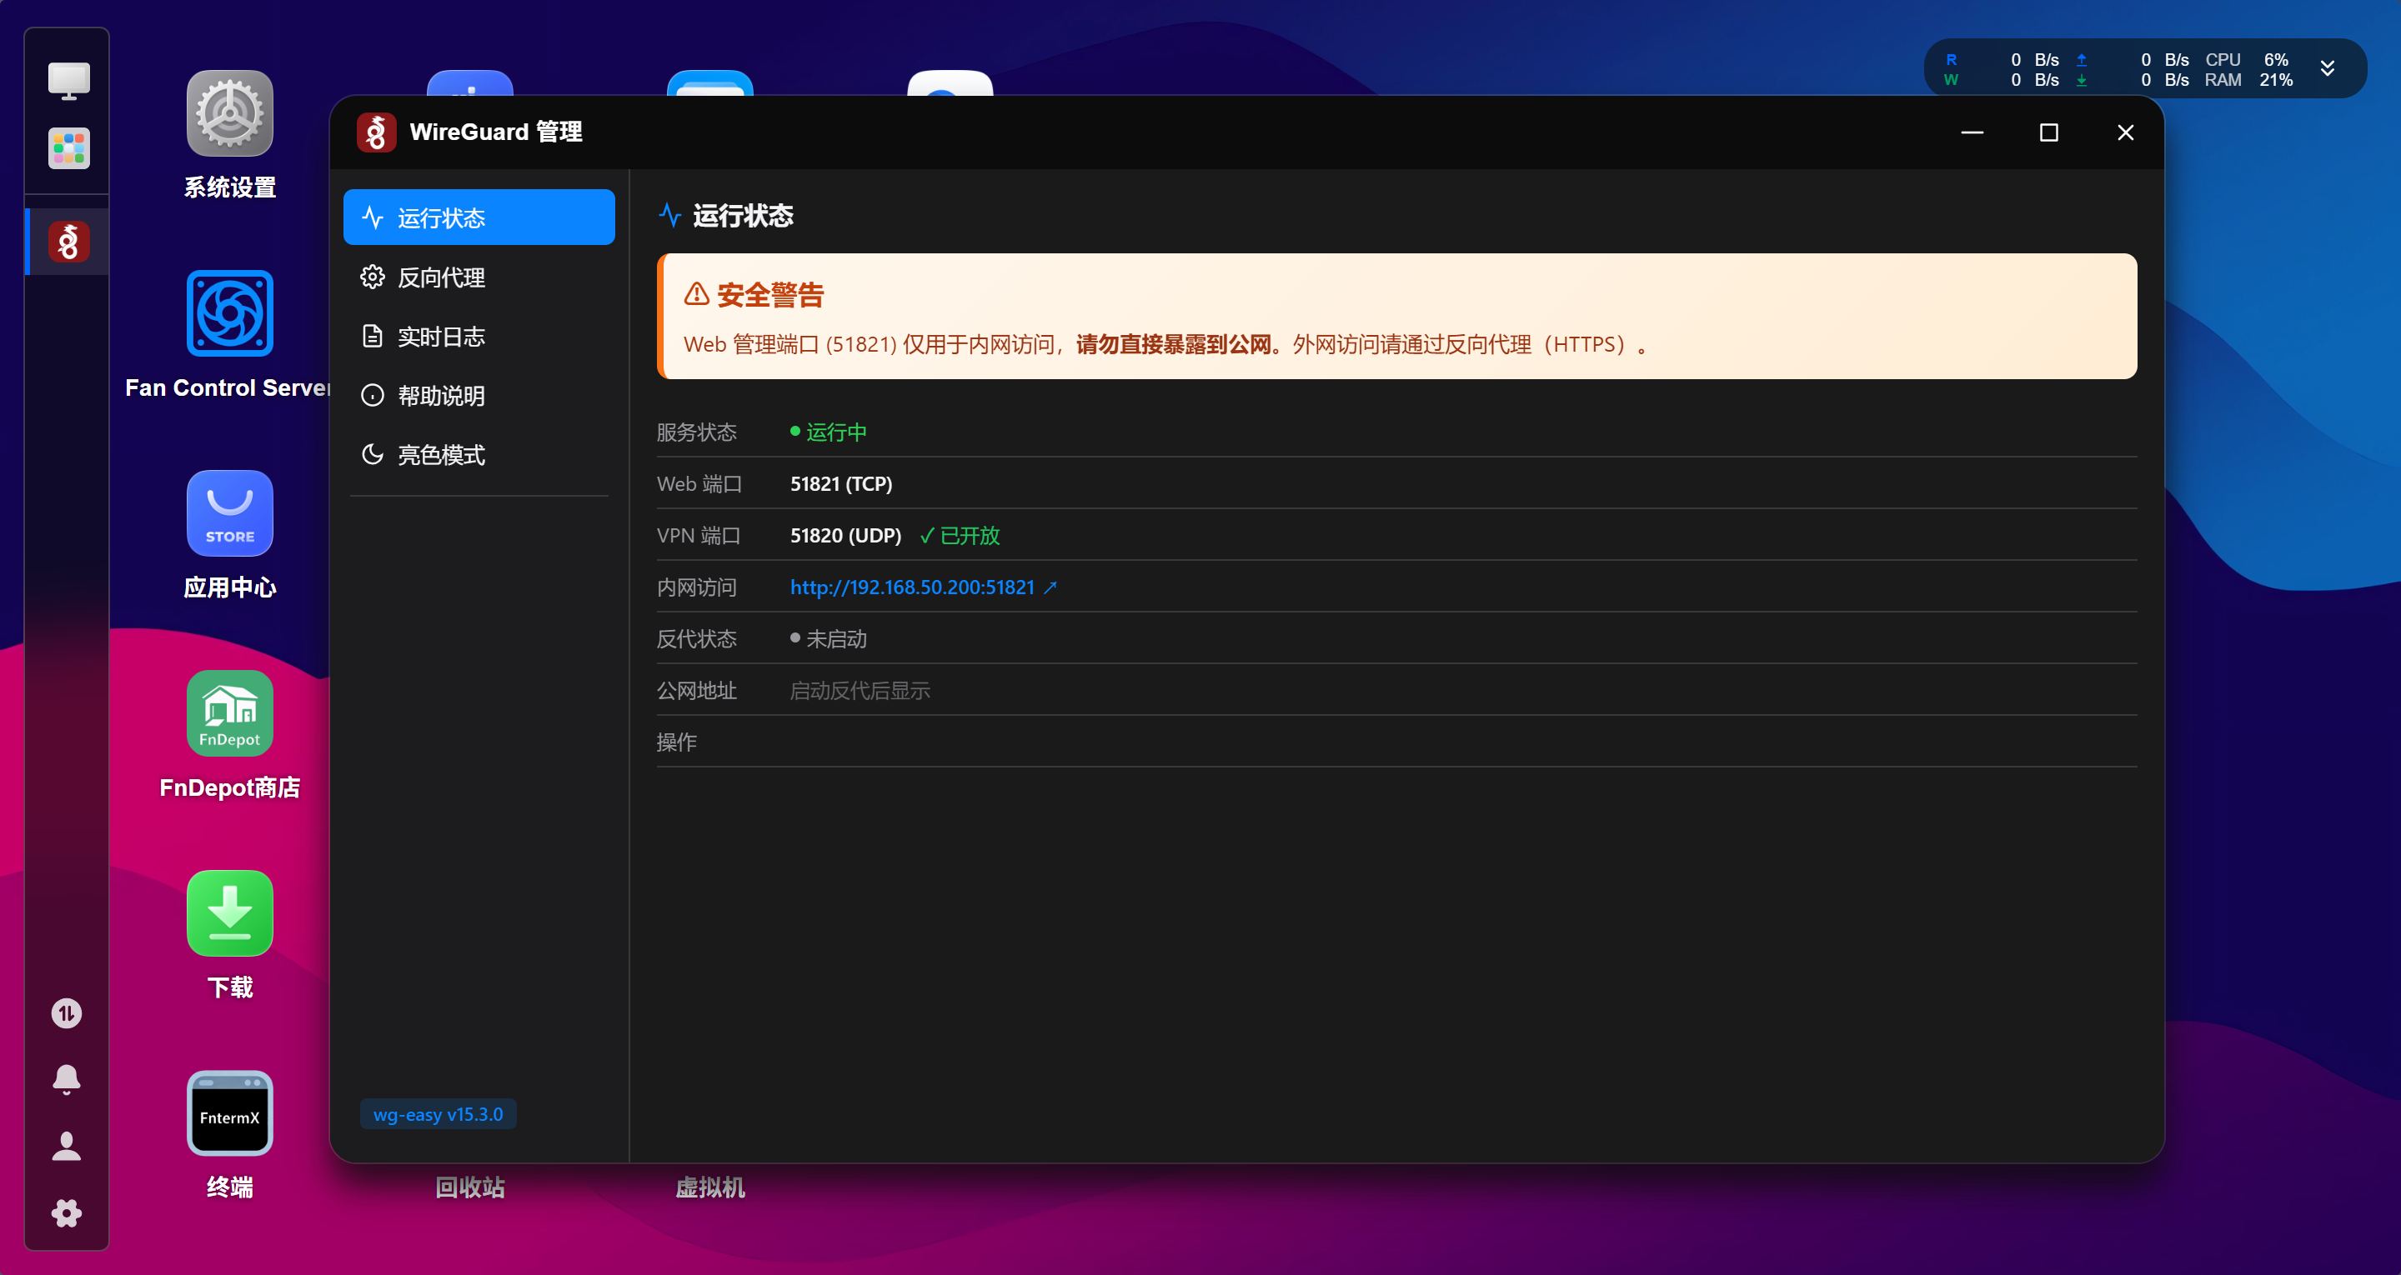Maximize the WireGuard 管理 window

pyautogui.click(x=2048, y=132)
